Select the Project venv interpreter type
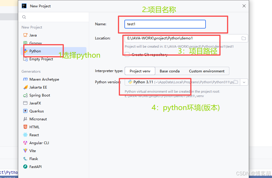Image resolution: width=272 pixels, height=178 pixels. click(140, 71)
